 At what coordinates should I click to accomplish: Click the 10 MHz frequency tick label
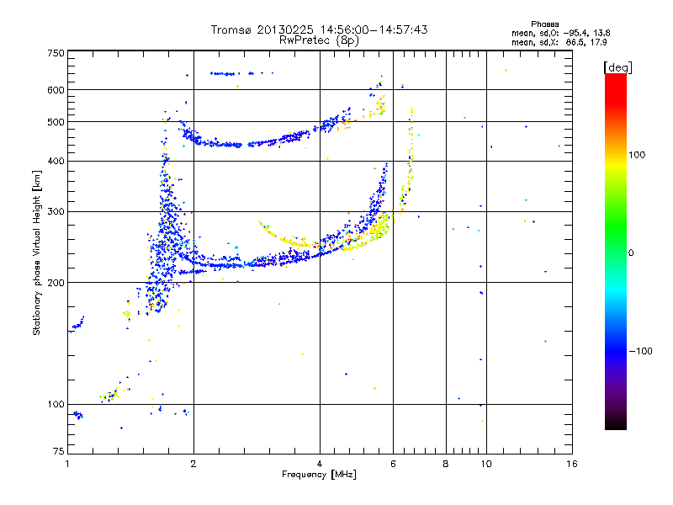[x=486, y=464]
